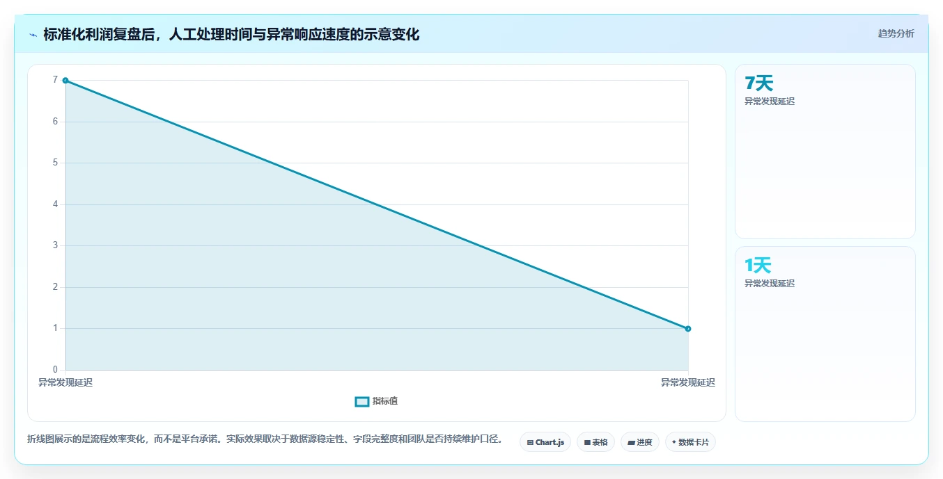Click the data point at value 1
This screenshot has width=943, height=479.
click(x=688, y=329)
